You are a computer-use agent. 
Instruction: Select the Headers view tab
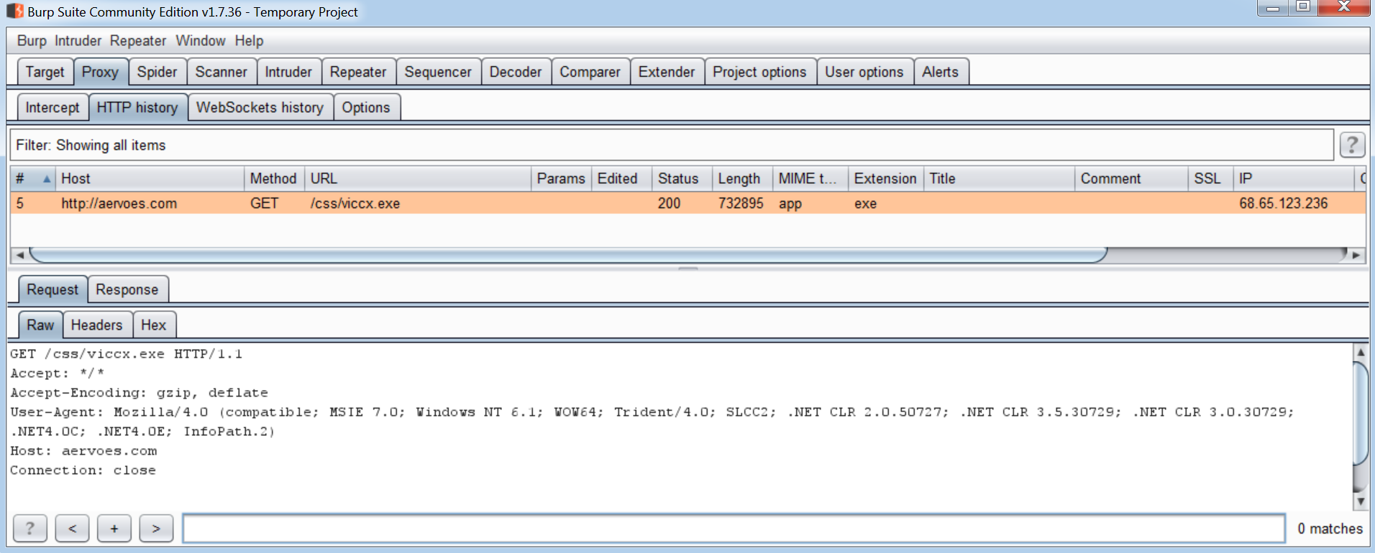[97, 325]
